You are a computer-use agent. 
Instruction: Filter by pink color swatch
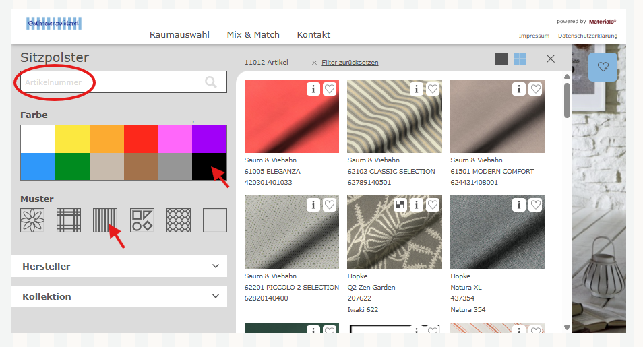click(x=175, y=139)
